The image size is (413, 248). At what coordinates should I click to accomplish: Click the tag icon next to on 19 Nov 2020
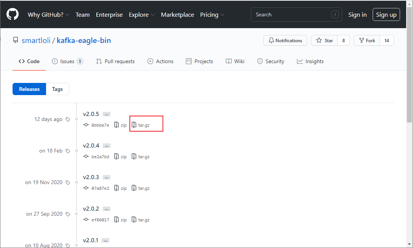[68, 183]
